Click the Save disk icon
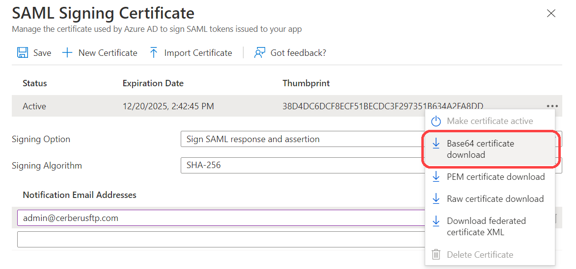Screen dimensions: 576x269 22,53
